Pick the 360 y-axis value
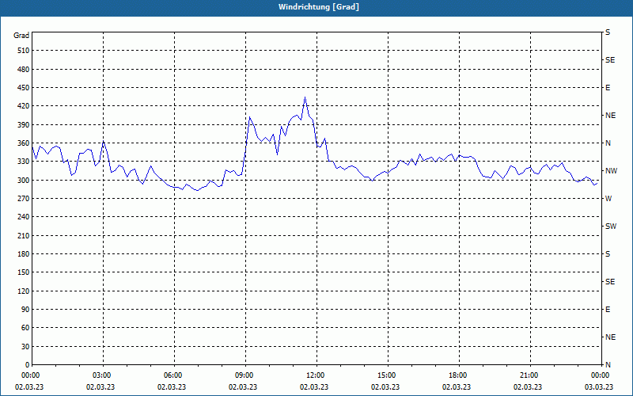The image size is (633, 396). pos(24,143)
